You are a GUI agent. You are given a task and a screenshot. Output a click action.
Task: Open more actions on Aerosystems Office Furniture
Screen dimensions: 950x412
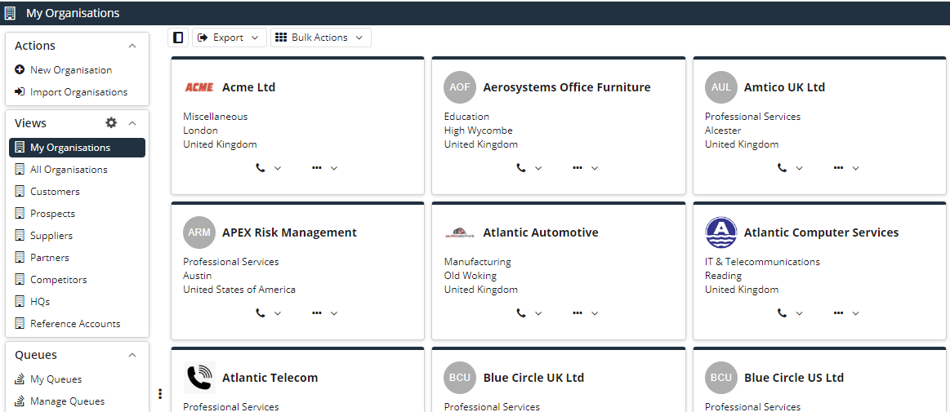(x=578, y=167)
